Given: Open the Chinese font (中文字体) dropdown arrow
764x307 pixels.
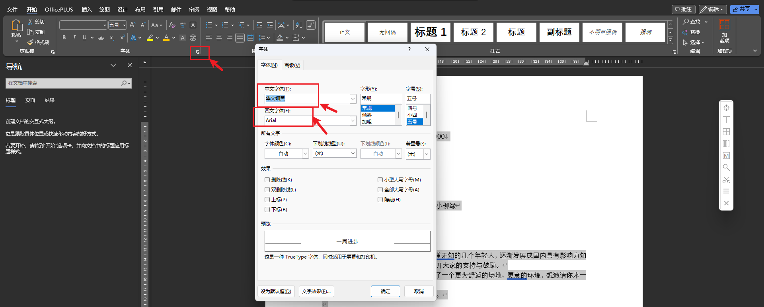Looking at the screenshot, I should 353,98.
